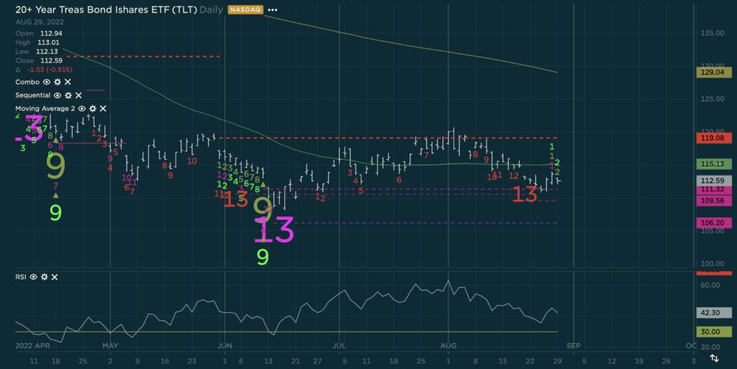Click the 112.59 current price label
Viewport: 737px width, 369px height.
713,181
